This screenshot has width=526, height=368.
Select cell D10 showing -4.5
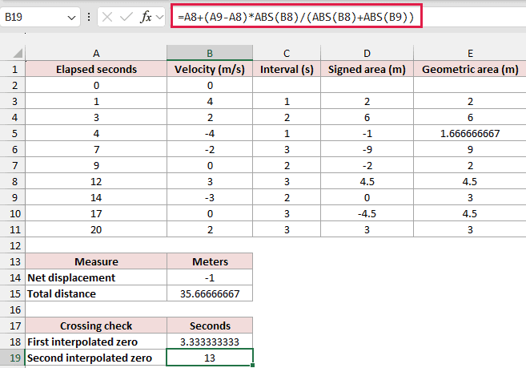coord(367,213)
